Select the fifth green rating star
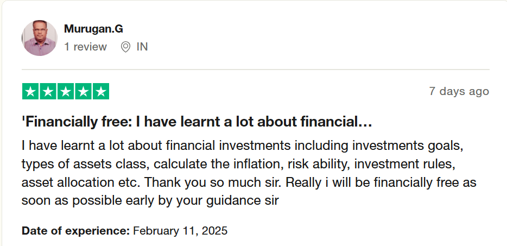 click(x=100, y=91)
